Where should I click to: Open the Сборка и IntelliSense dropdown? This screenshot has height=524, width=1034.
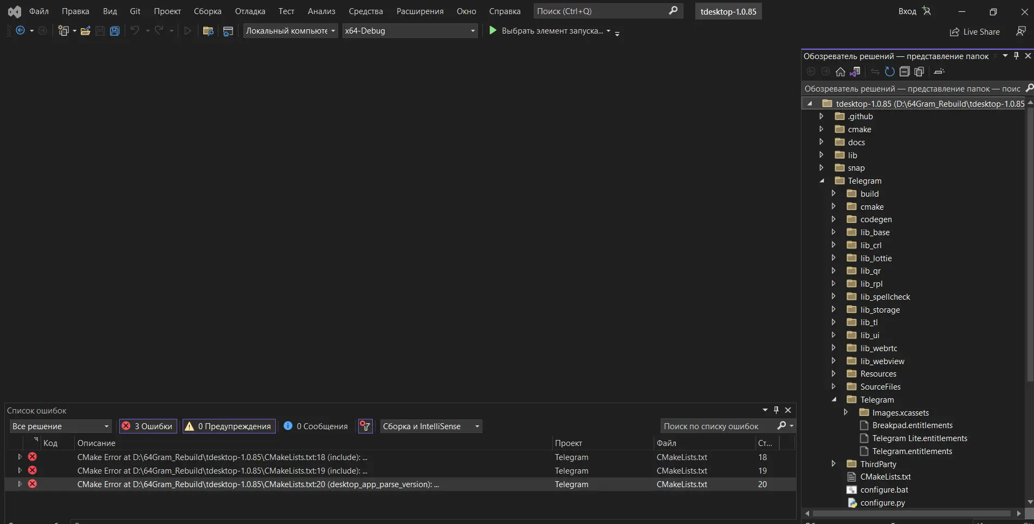[x=431, y=426]
